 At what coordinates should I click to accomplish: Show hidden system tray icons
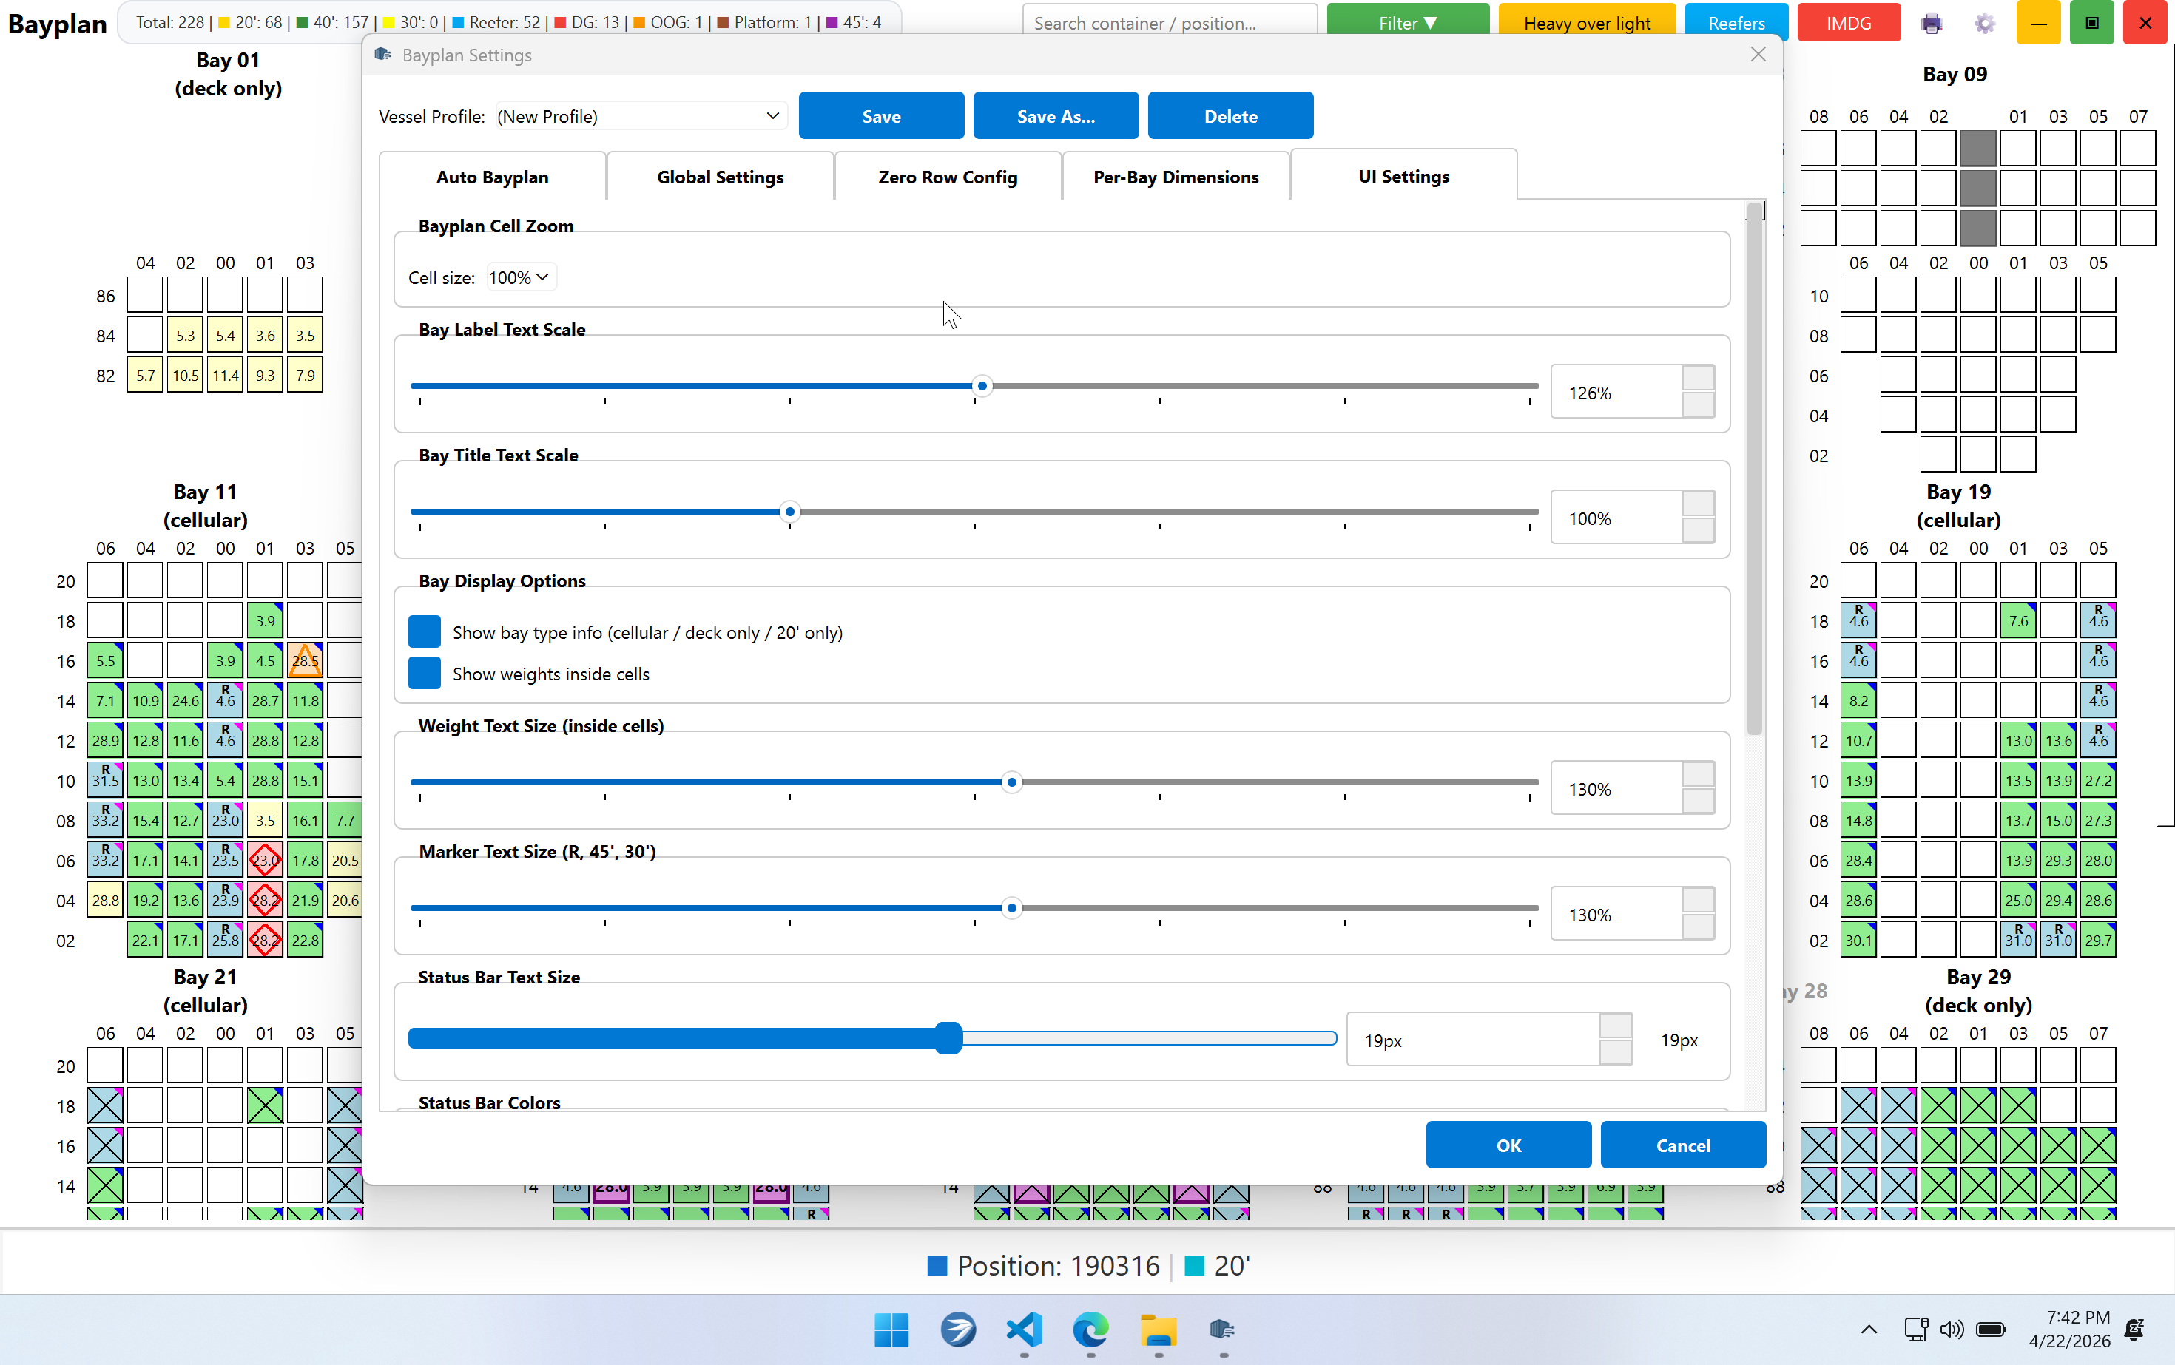[1869, 1330]
